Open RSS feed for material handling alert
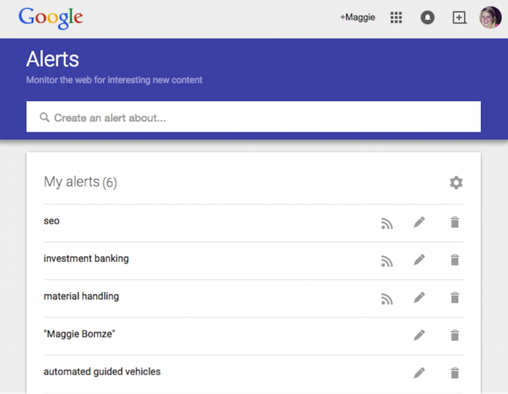This screenshot has width=508, height=394. click(387, 298)
